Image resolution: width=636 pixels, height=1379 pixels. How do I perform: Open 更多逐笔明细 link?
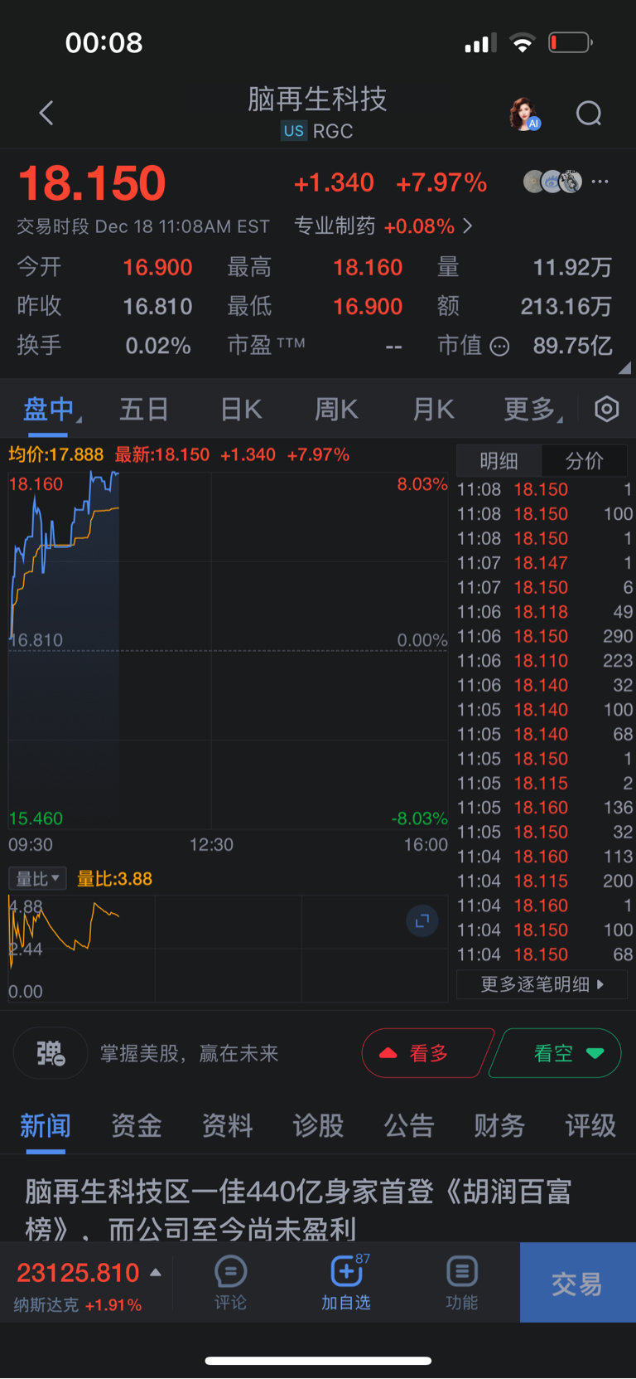542,984
